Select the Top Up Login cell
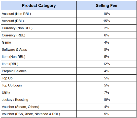The width and height of the screenshot is (137, 118). 39,85
